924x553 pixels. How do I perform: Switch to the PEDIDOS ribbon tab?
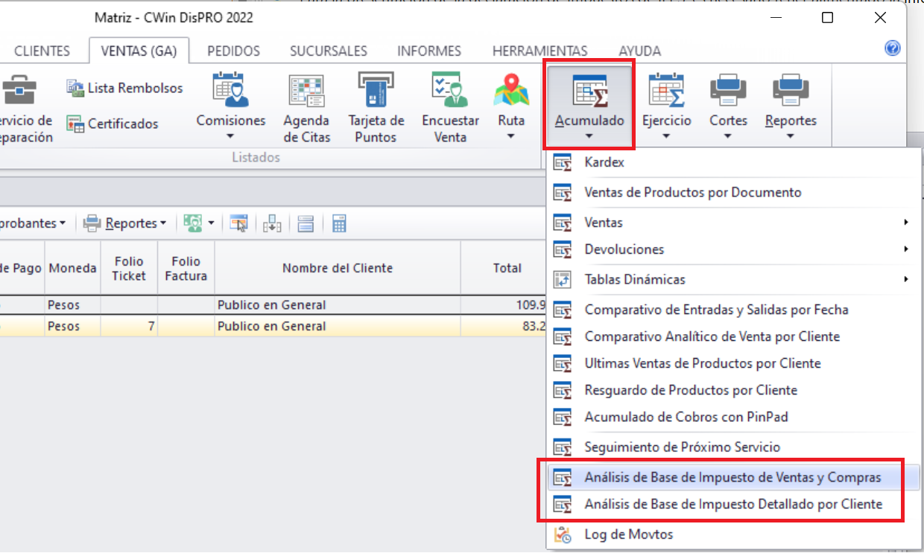pos(233,51)
